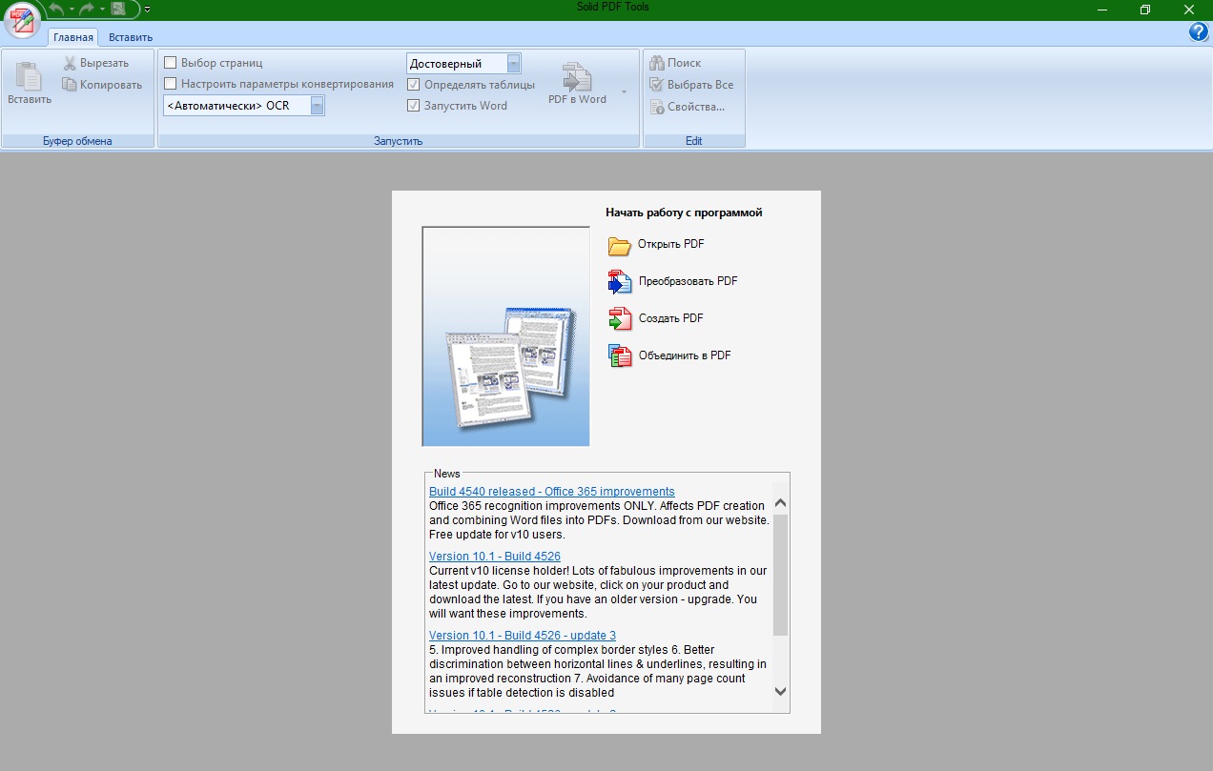Click the Вырезать text label
Image resolution: width=1213 pixels, height=771 pixels.
104,63
